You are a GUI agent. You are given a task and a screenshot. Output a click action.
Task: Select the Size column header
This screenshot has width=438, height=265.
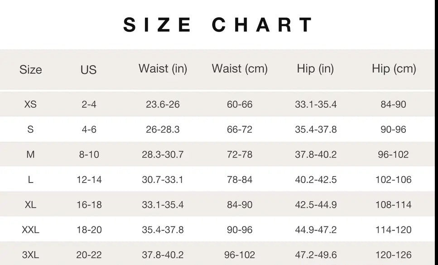pos(31,69)
